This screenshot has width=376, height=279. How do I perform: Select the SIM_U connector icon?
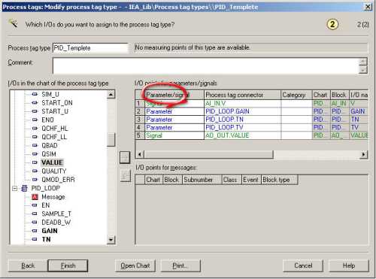click(35, 94)
